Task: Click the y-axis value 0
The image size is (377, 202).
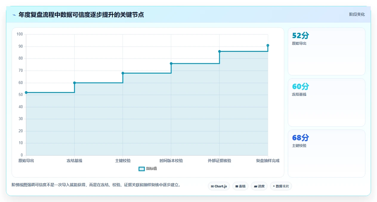Action: [22, 155]
